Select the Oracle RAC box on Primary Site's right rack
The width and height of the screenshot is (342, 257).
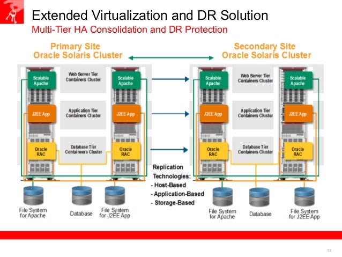click(126, 151)
